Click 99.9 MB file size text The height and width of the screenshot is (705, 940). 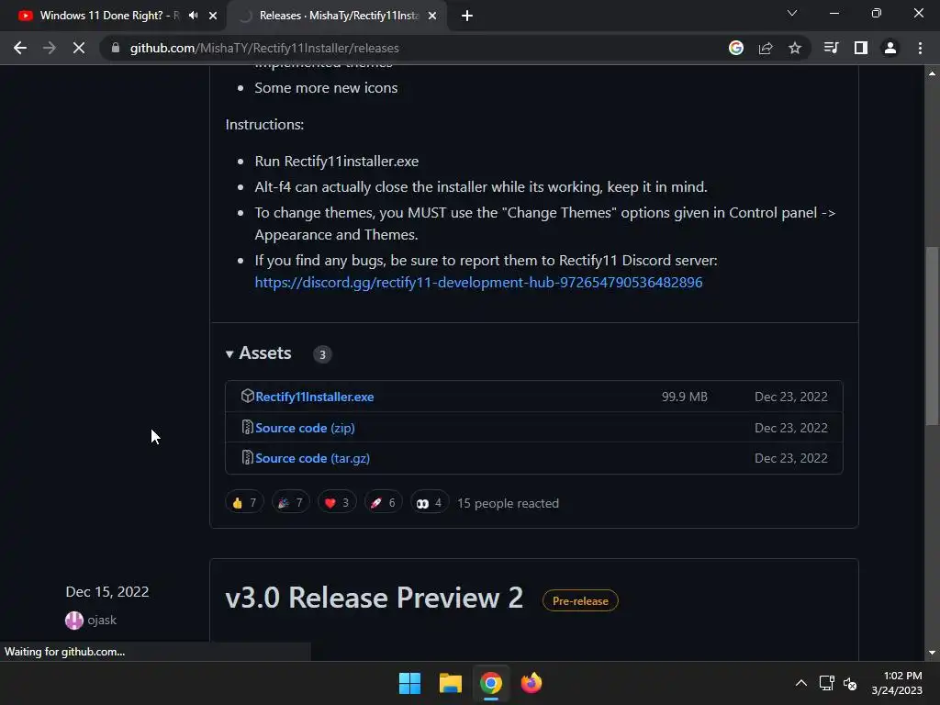[x=684, y=397]
